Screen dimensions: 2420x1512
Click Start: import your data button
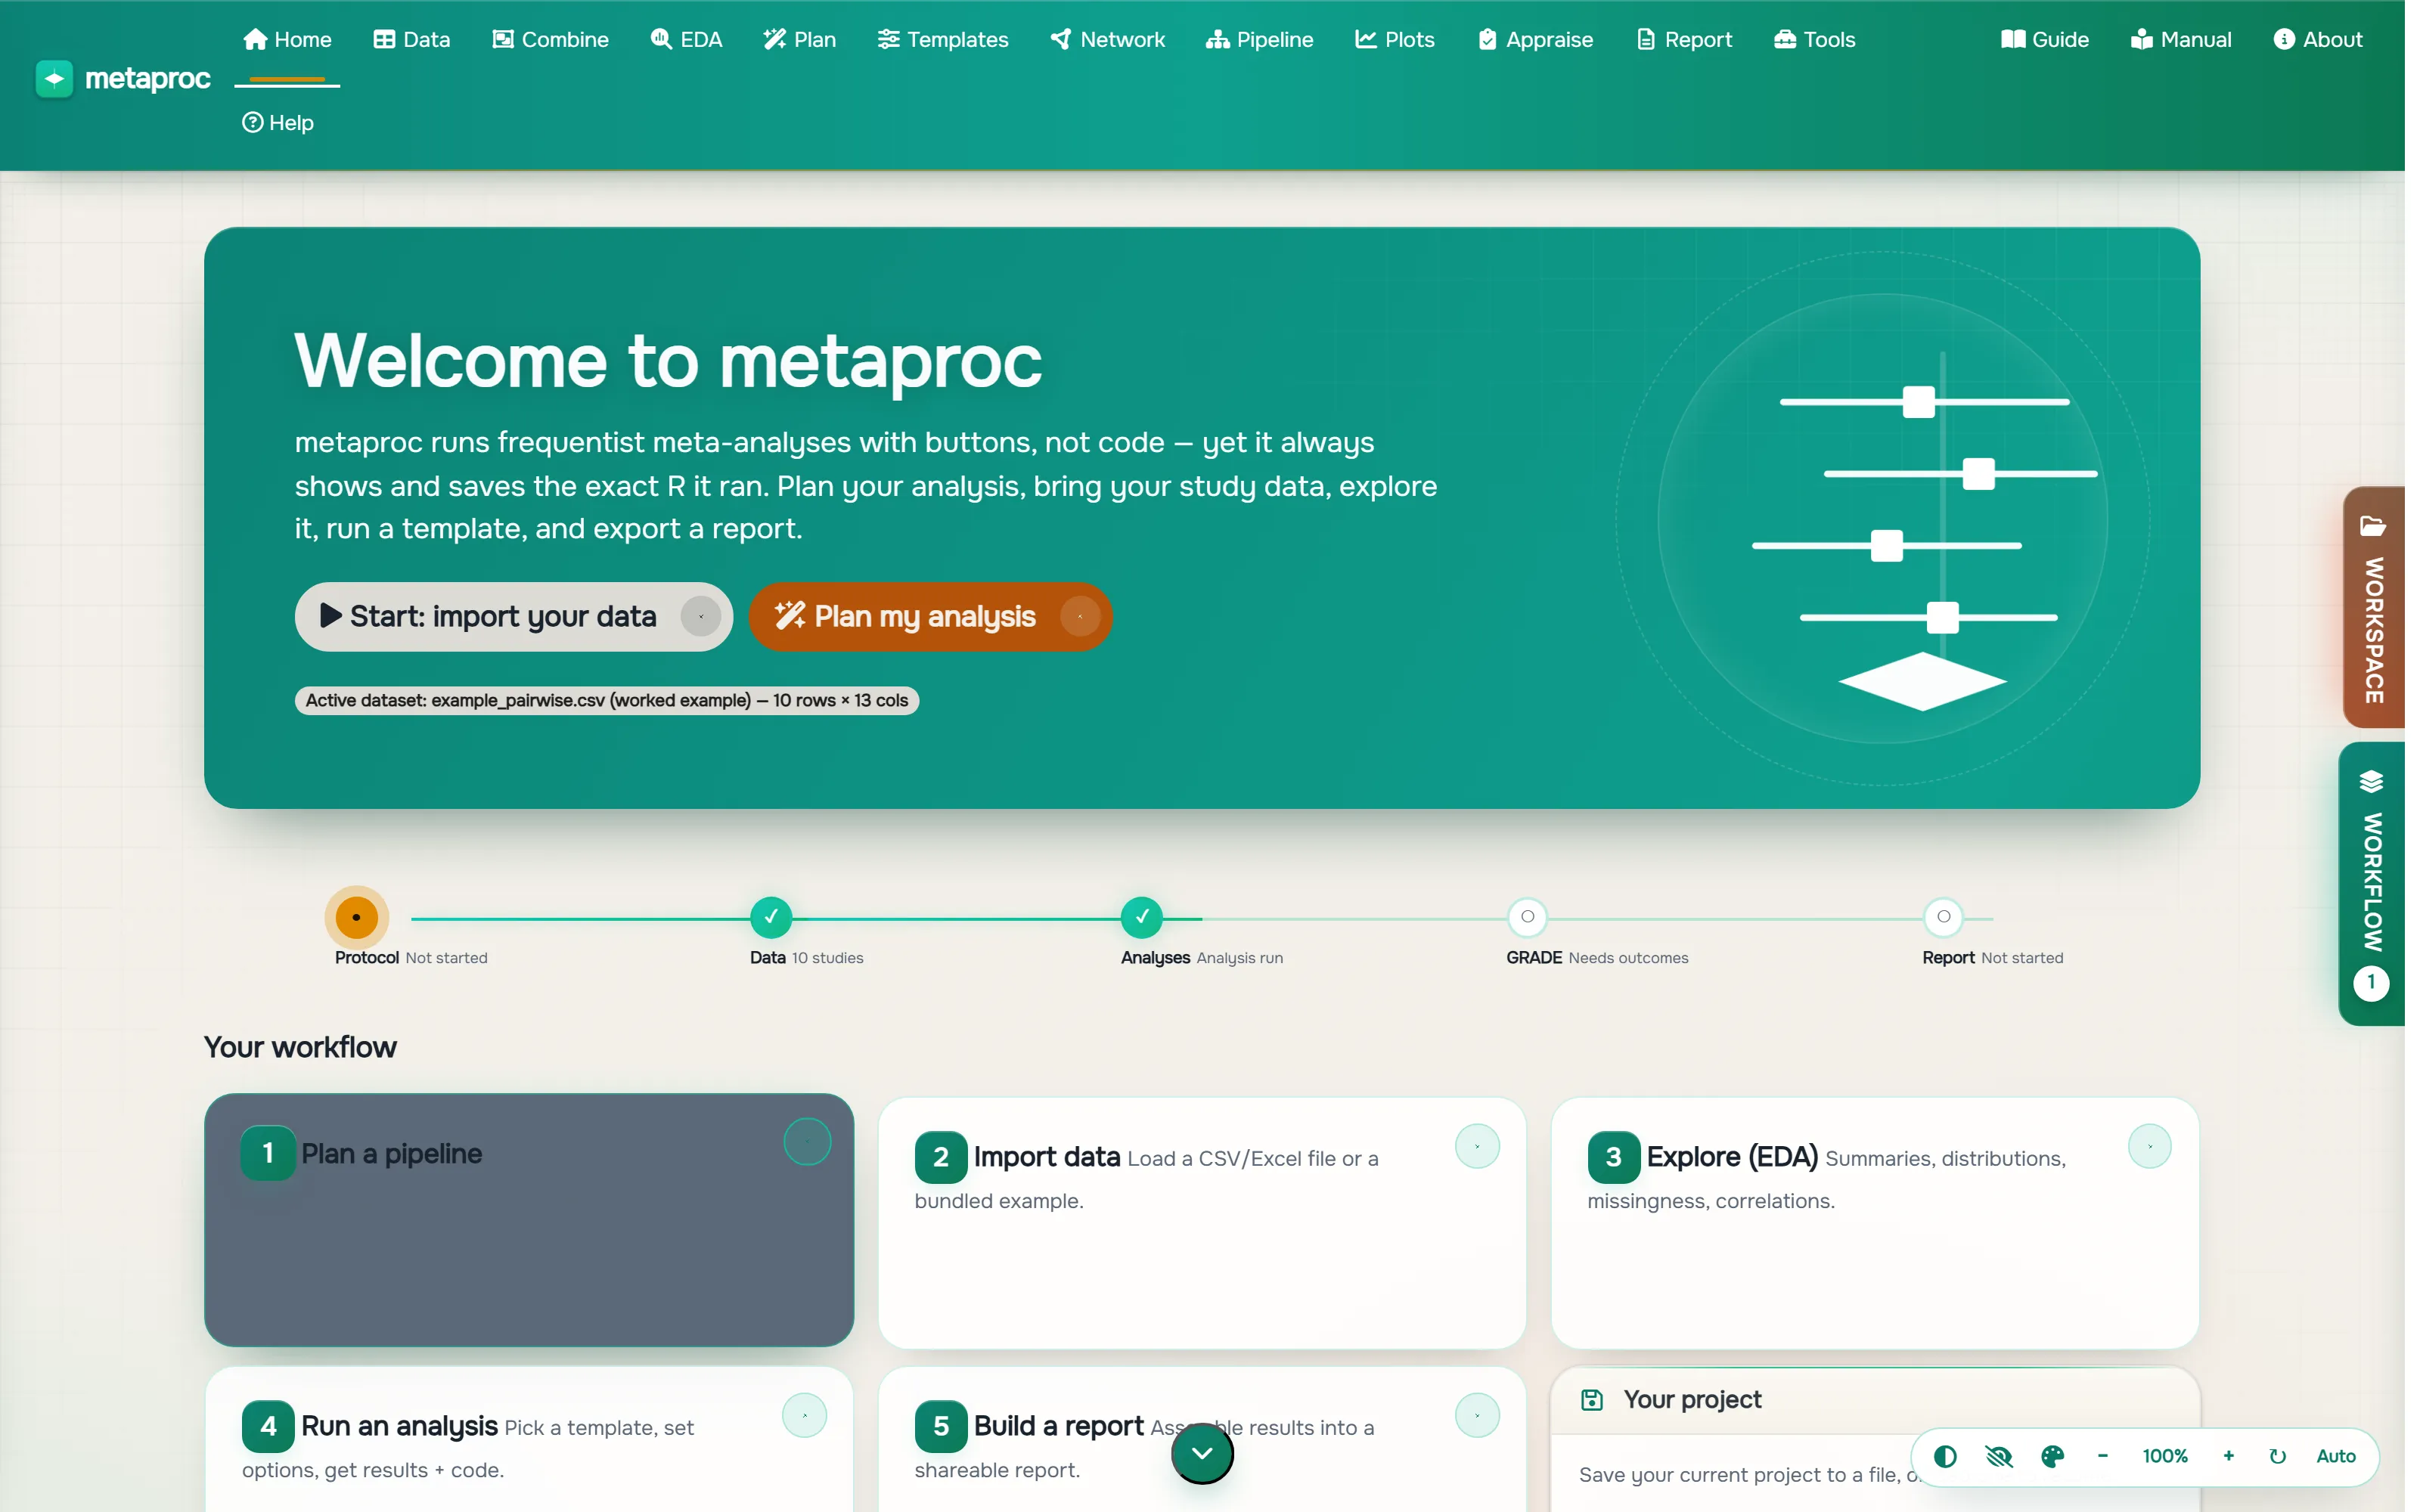coord(514,617)
